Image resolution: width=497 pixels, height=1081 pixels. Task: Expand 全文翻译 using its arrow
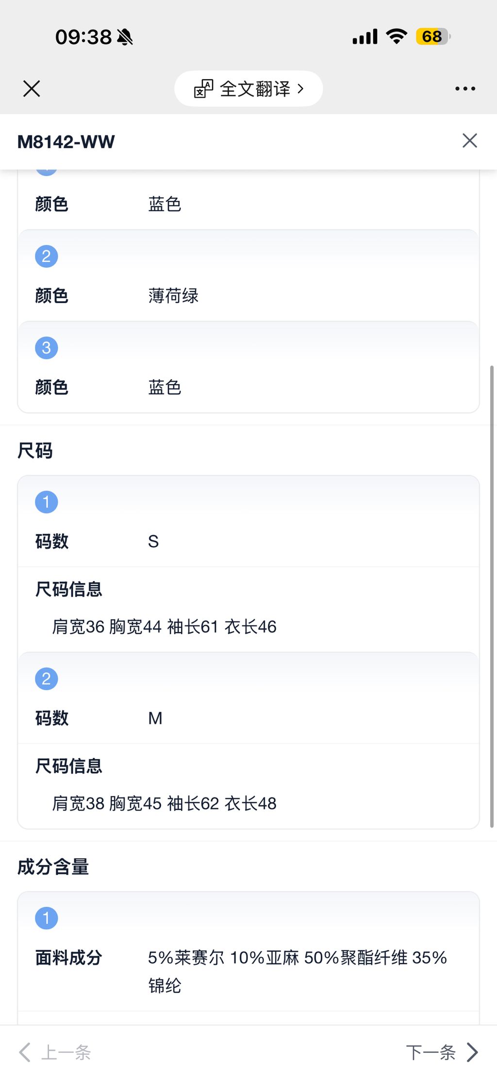[300, 89]
